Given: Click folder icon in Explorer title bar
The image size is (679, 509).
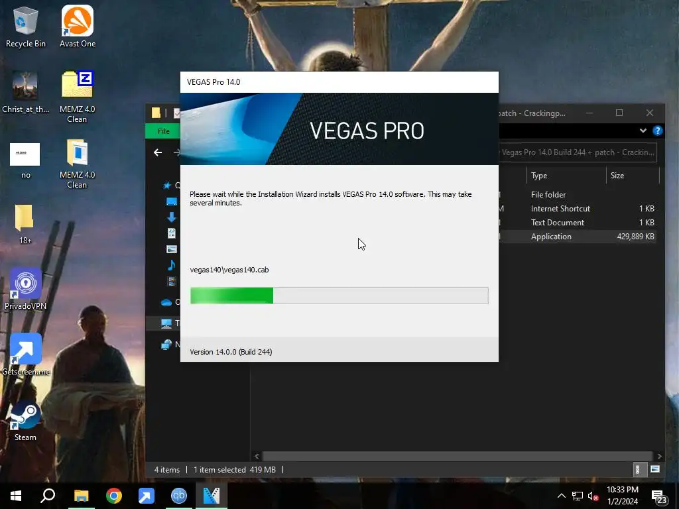Looking at the screenshot, I should point(156,113).
